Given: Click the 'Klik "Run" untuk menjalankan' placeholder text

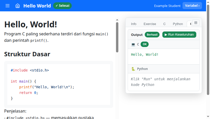Looking at the screenshot, I should coord(161,79).
